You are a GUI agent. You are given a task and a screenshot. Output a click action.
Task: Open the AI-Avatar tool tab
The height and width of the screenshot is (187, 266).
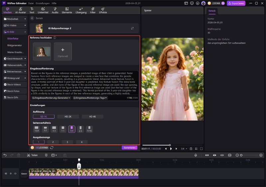21,10
